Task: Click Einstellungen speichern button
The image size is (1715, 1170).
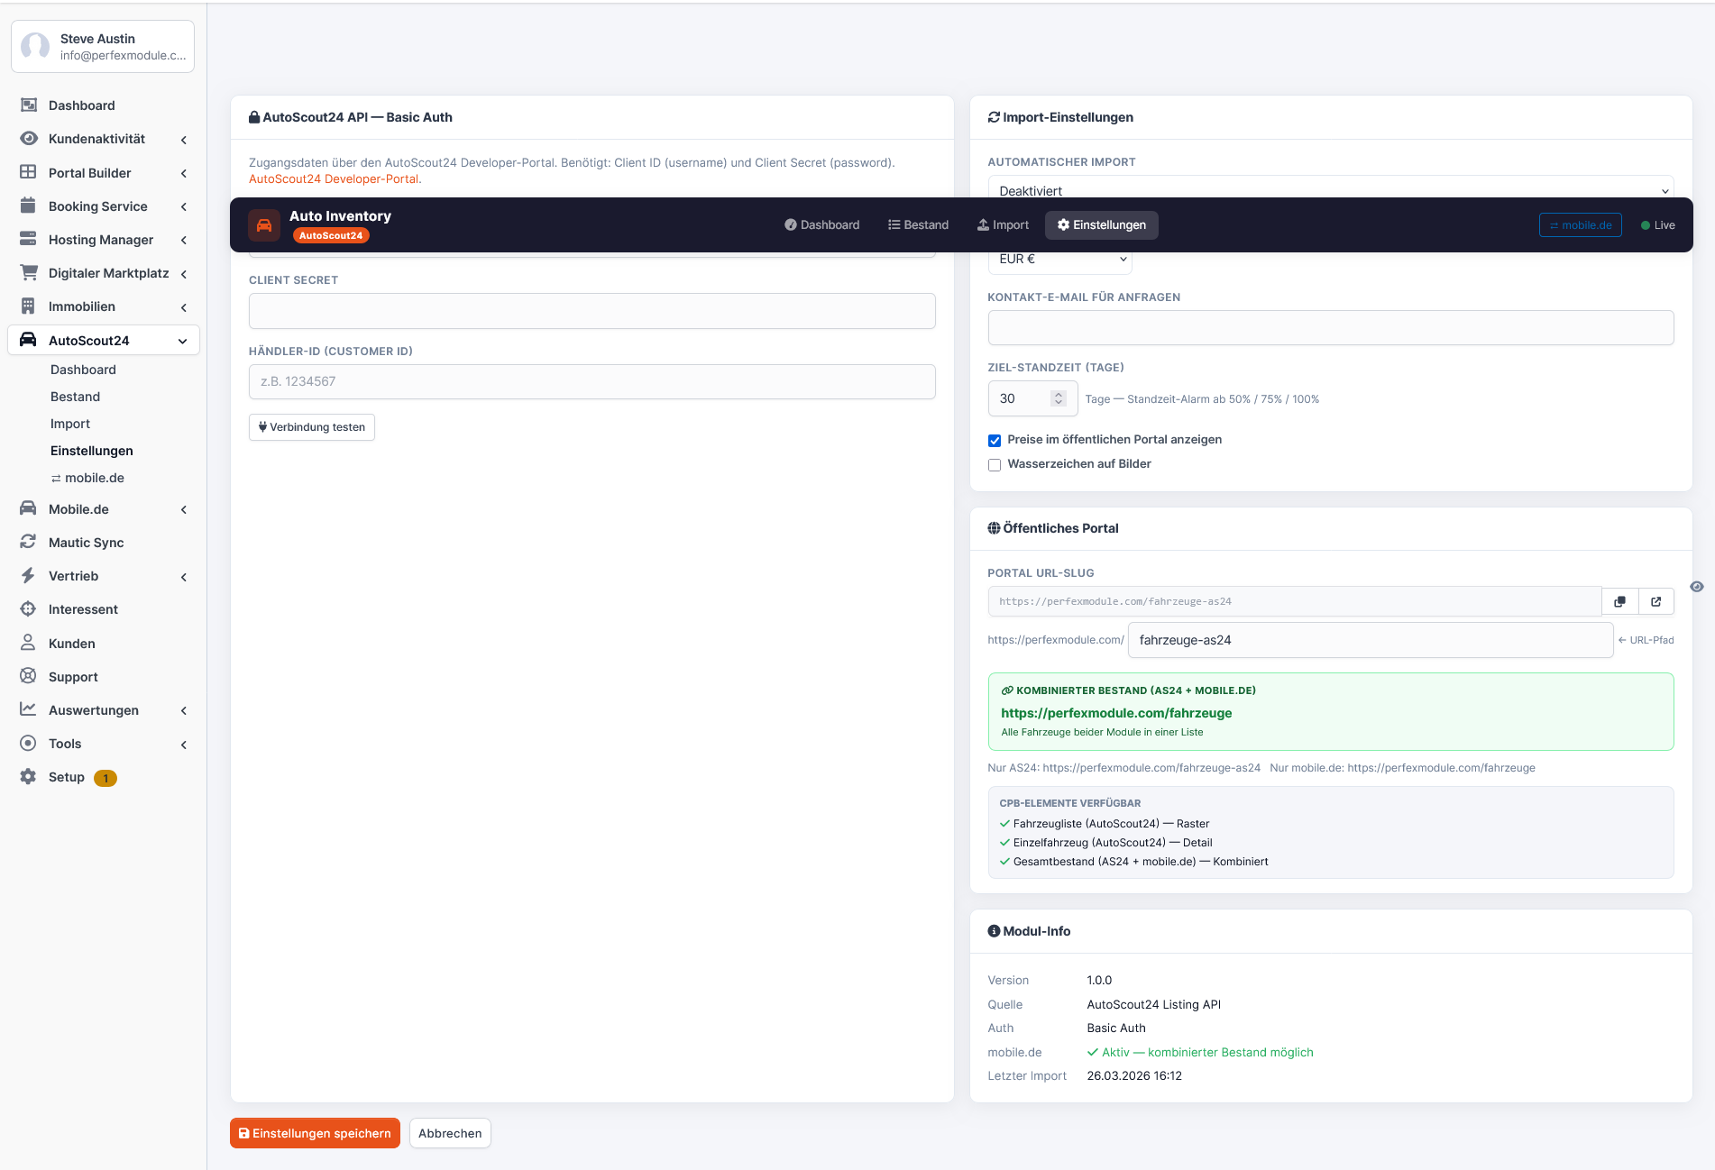Action: [x=315, y=1133]
